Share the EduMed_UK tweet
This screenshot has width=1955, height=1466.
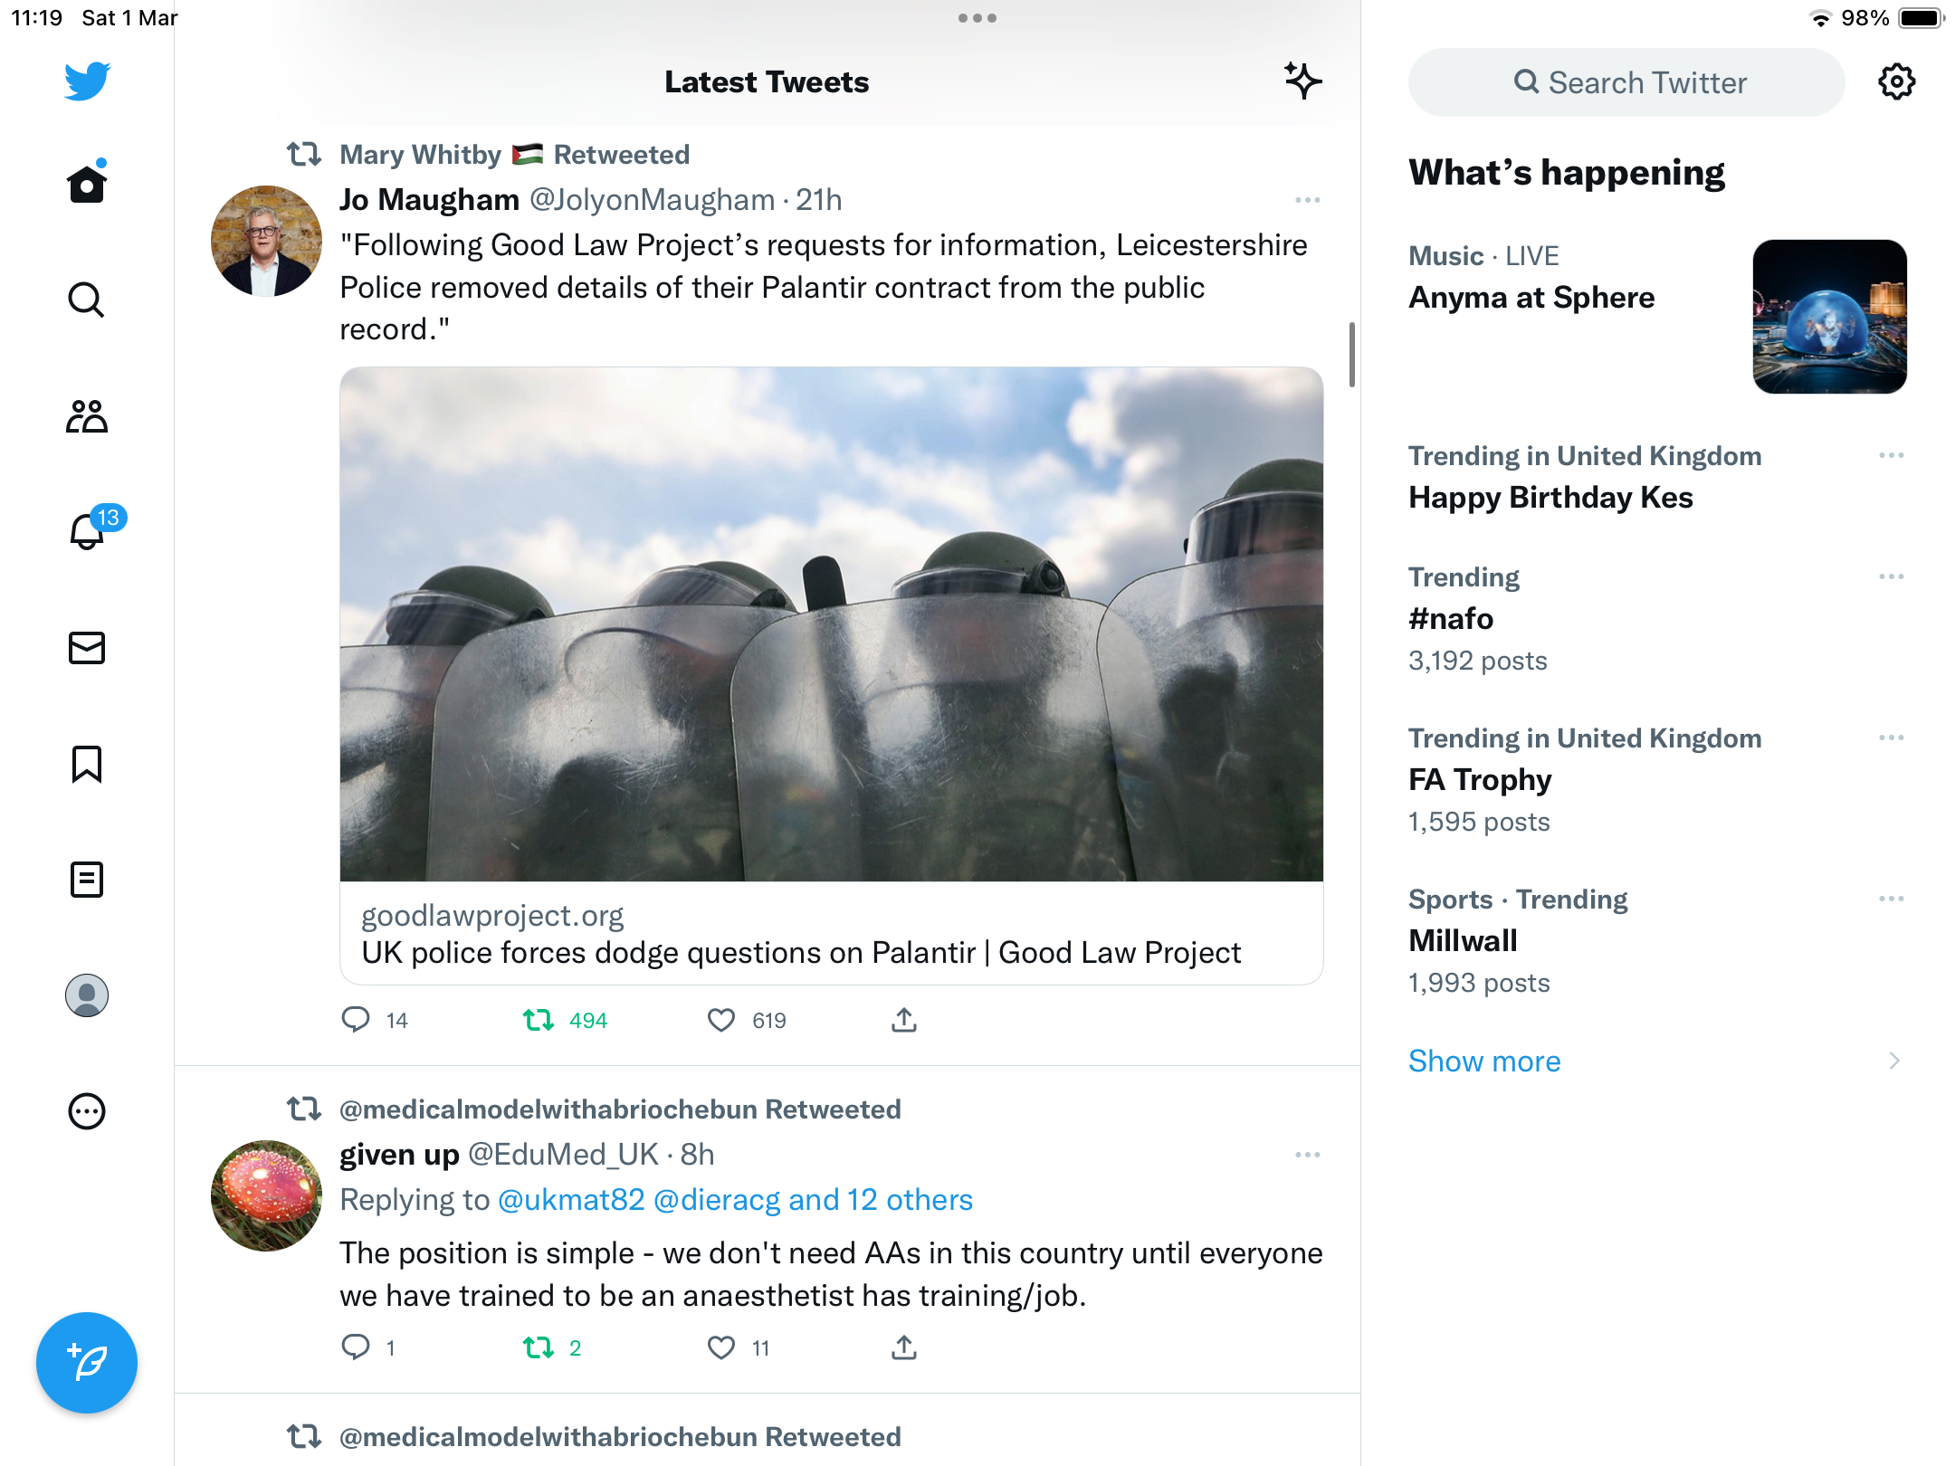[x=904, y=1347]
